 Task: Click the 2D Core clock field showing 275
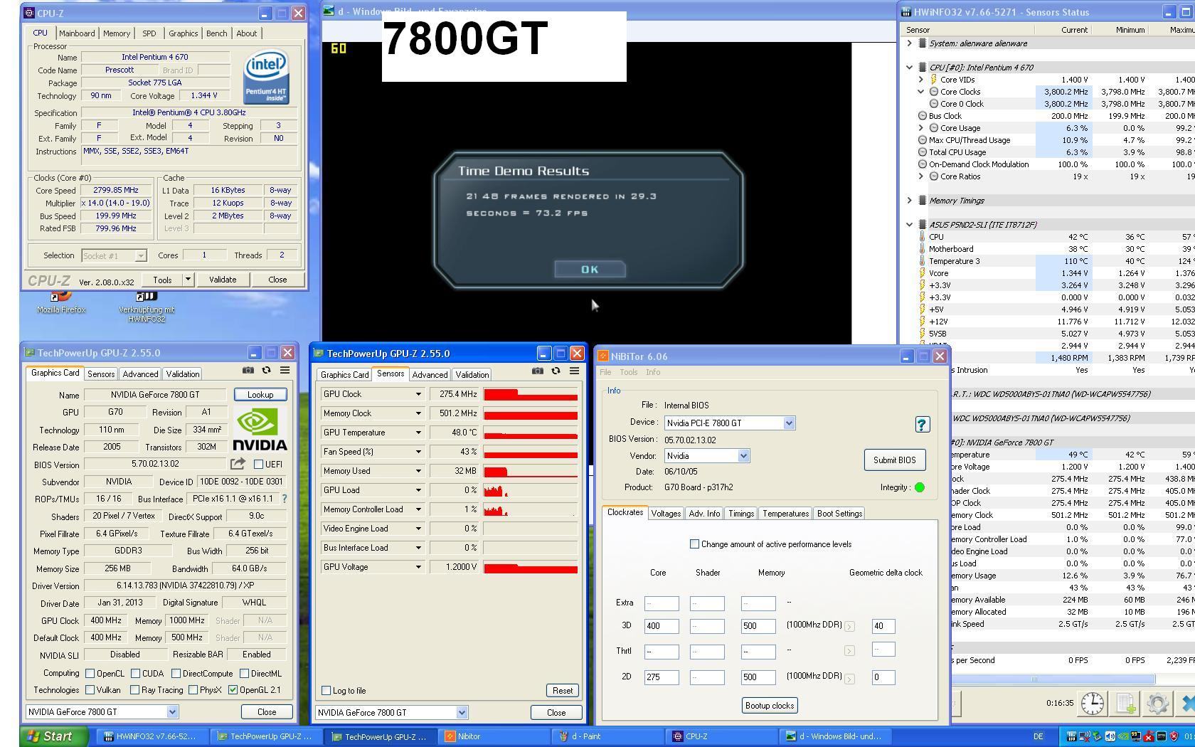(662, 677)
